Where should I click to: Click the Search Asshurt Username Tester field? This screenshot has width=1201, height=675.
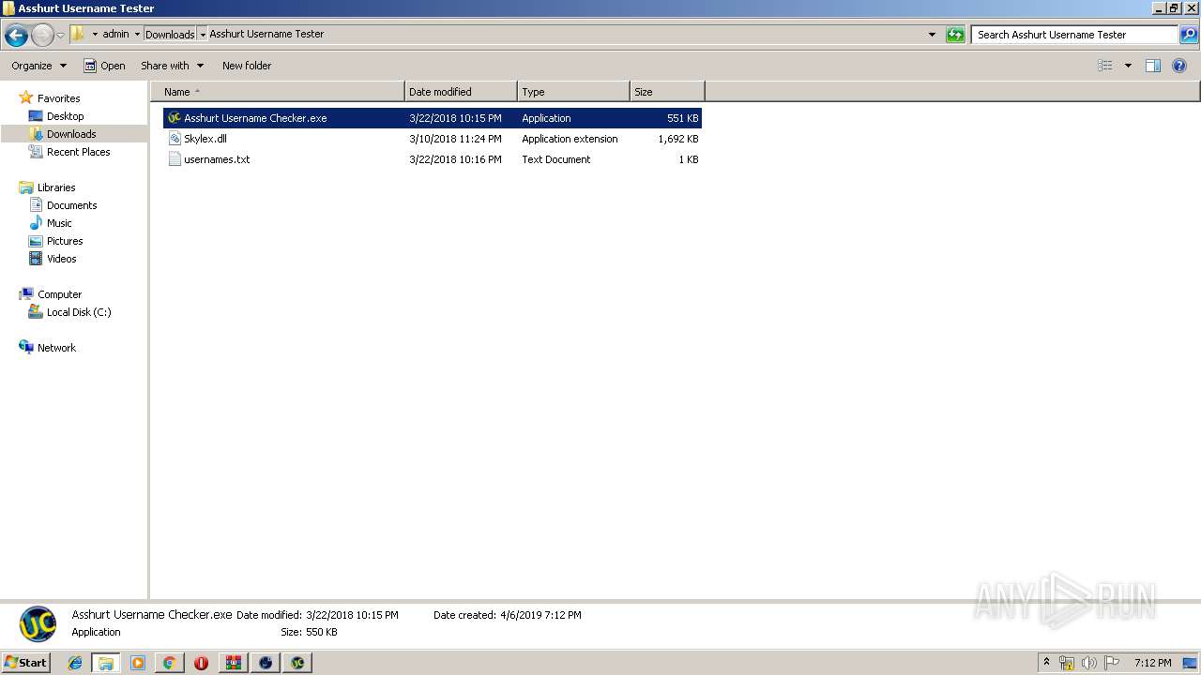click(1075, 35)
